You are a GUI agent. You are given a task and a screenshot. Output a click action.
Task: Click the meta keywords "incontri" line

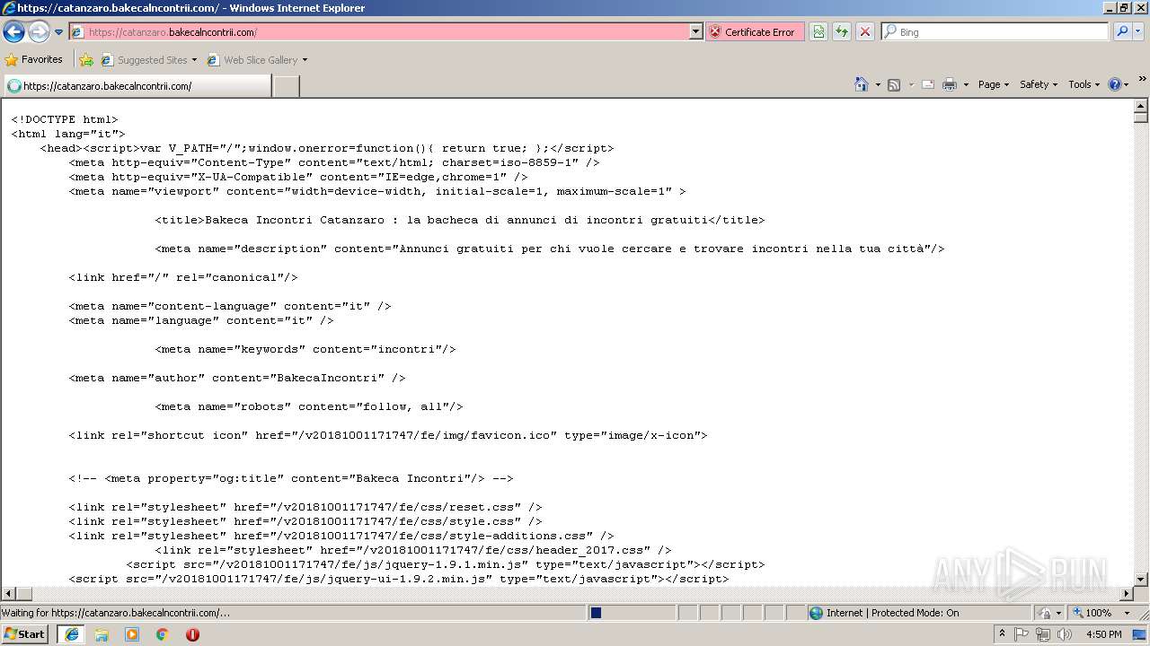point(305,349)
